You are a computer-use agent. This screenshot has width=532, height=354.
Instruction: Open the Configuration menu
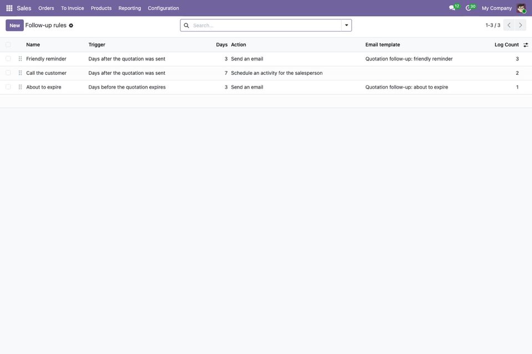(163, 8)
